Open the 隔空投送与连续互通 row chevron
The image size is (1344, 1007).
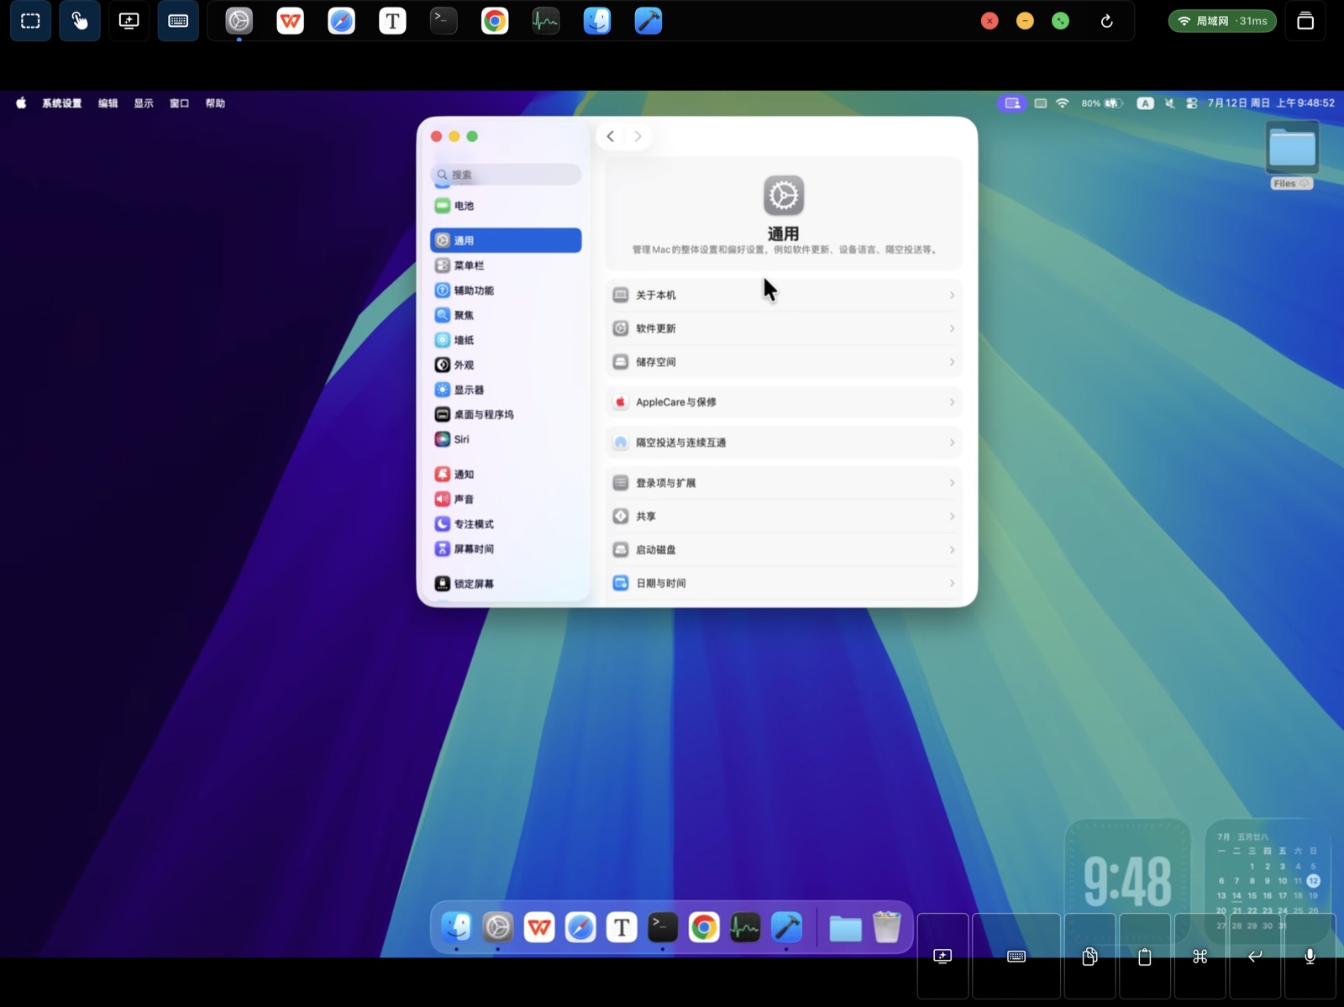(x=952, y=443)
